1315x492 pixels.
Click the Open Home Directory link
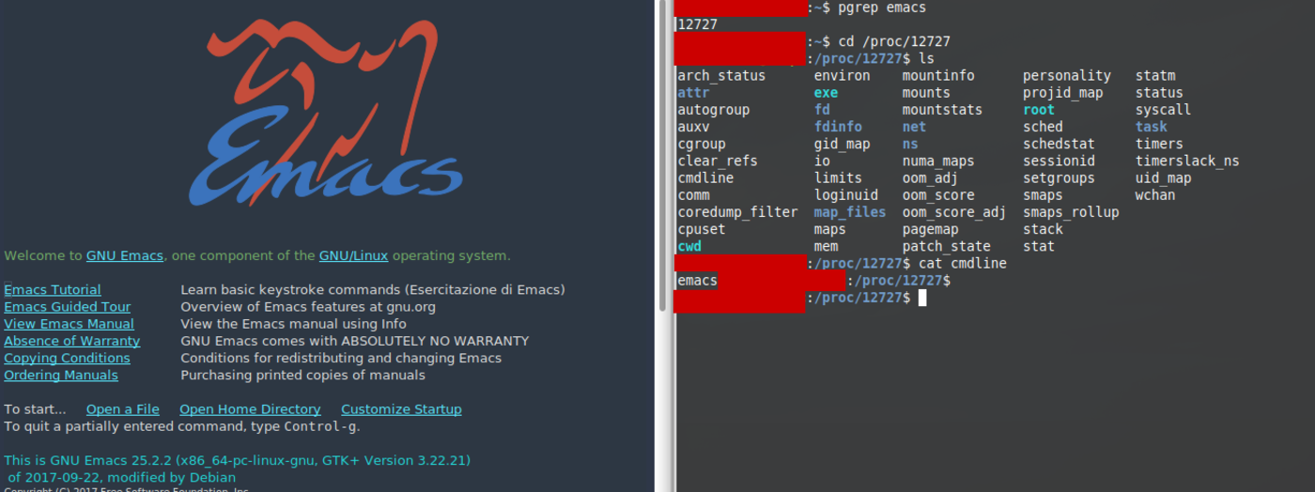(x=250, y=409)
